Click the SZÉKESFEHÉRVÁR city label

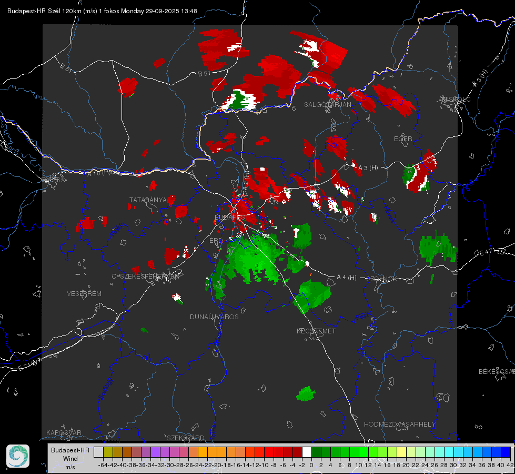150,276
